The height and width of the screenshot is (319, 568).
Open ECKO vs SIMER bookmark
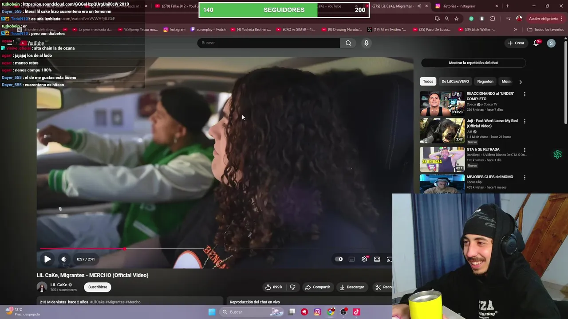[x=295, y=30]
